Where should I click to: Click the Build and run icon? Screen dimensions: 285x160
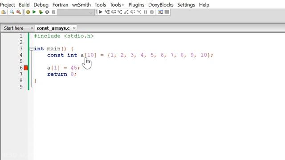[x=41, y=12]
